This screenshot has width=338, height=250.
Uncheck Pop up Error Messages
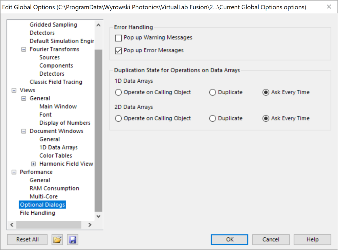118,51
